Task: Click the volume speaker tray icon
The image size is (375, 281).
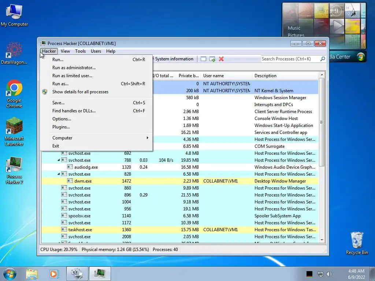Action: point(329,274)
